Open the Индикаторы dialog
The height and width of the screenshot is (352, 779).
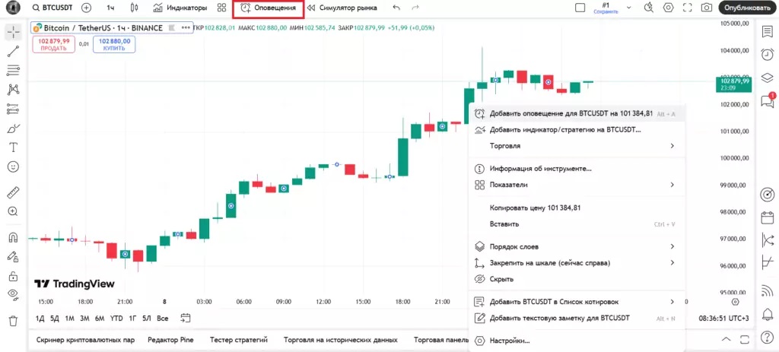pos(180,8)
